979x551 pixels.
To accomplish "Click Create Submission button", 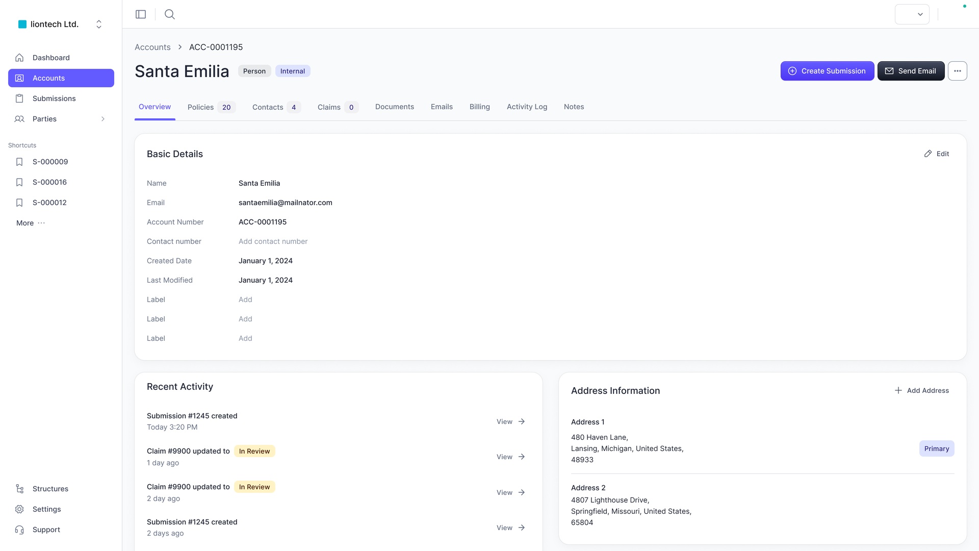I will click(x=827, y=71).
